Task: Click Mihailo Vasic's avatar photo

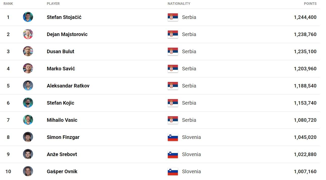Action: pos(28,120)
